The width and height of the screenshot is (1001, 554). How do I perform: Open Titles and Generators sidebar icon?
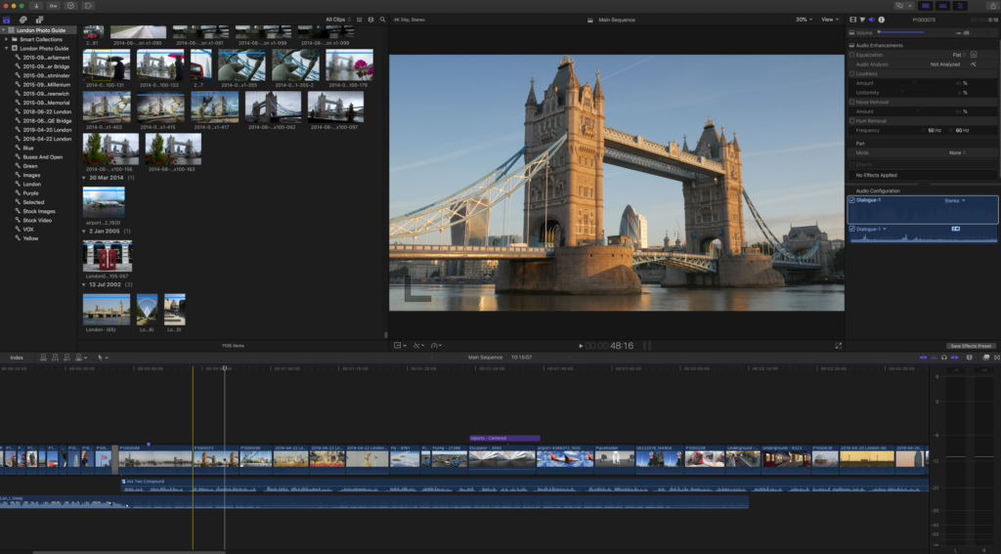tap(39, 20)
